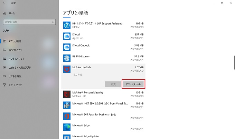235x139 pixels.
Task: Click the Apple Inc. publisher text
Action: pyautogui.click(x=78, y=38)
